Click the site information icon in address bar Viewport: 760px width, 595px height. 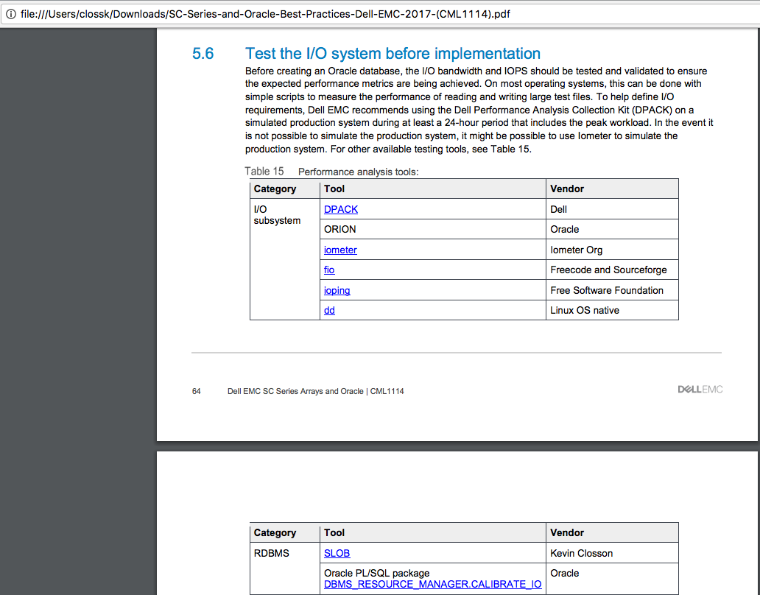tap(11, 14)
